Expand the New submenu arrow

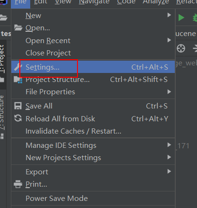point(169,15)
